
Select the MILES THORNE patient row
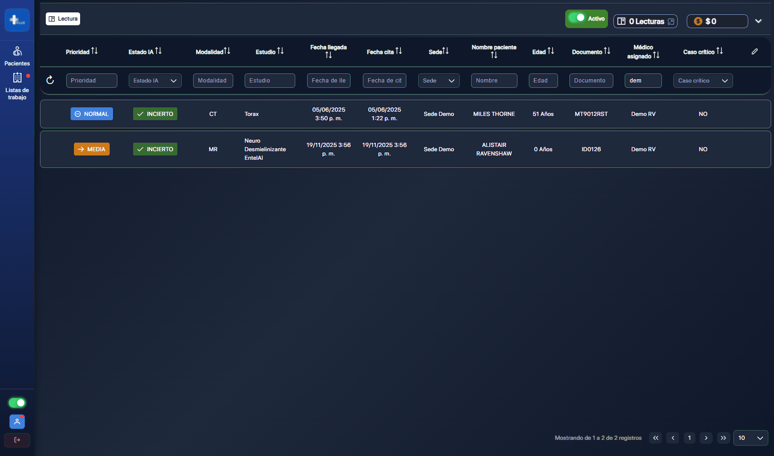(405, 114)
